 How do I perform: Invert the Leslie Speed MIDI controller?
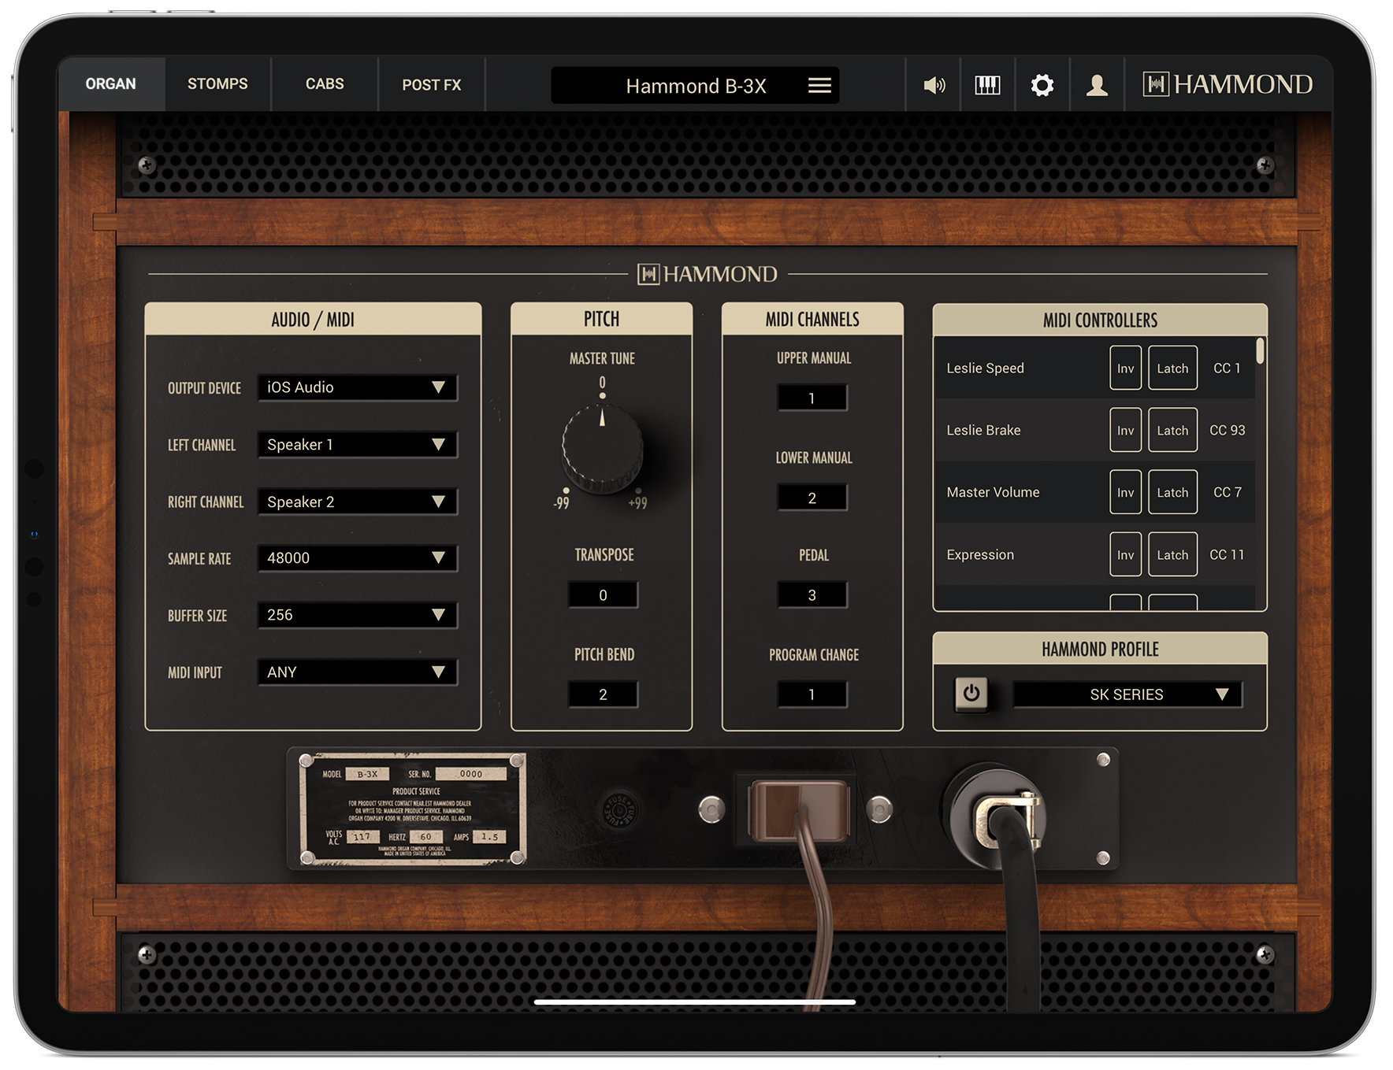tap(1125, 368)
